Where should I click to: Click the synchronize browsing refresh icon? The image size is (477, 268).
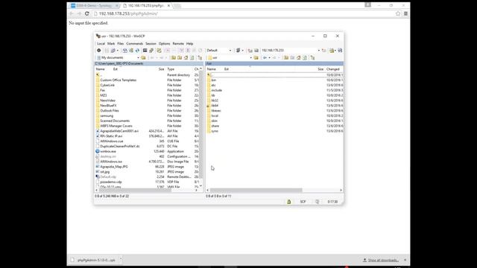[137, 51]
